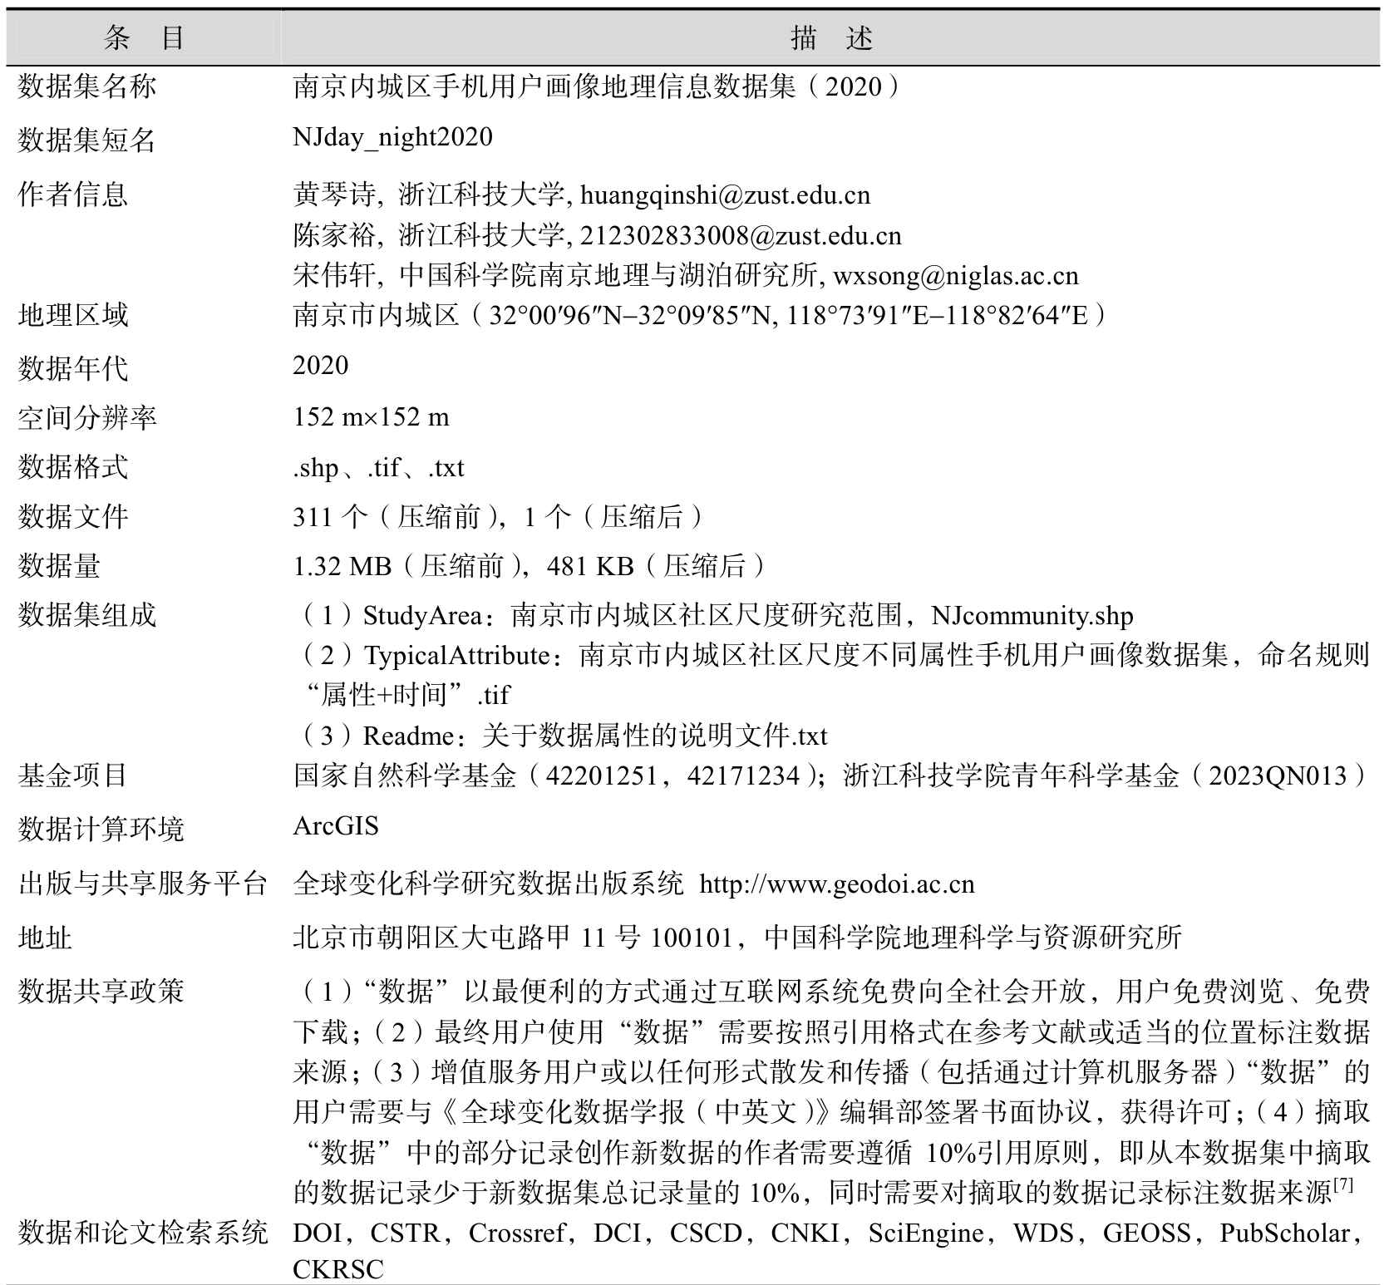Select the short name 'NJday_night2020'
1389x1285 pixels.
pyautogui.click(x=392, y=137)
